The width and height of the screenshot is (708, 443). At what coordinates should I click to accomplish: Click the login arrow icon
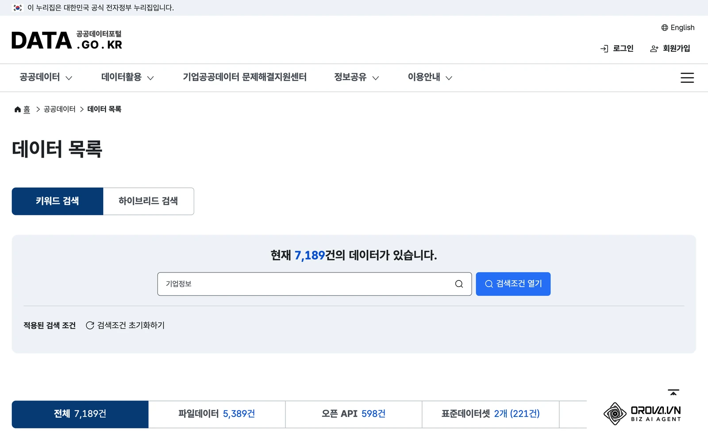[x=604, y=49]
